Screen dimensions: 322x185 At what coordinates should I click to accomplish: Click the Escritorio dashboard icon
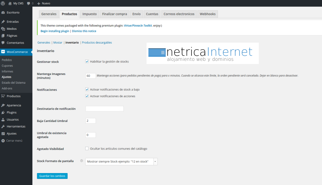(3, 13)
